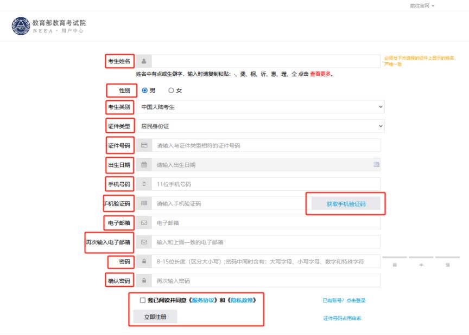Screen dimensions: 469x335
Task: Click the 再次输入密码 confirm field
Action: click(266, 281)
